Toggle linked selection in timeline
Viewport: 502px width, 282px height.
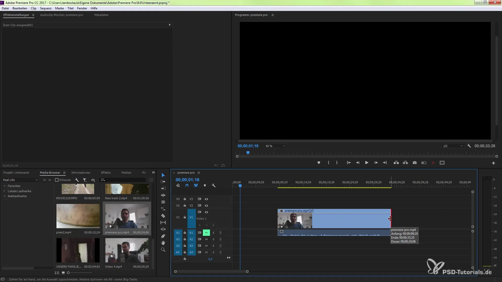click(196, 185)
